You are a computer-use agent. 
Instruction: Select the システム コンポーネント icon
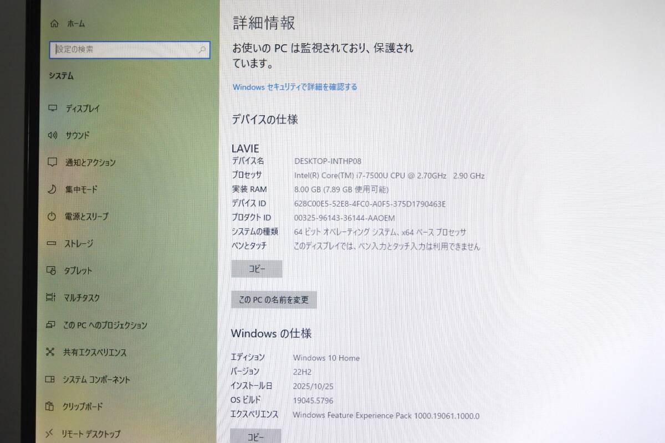pyautogui.click(x=50, y=380)
